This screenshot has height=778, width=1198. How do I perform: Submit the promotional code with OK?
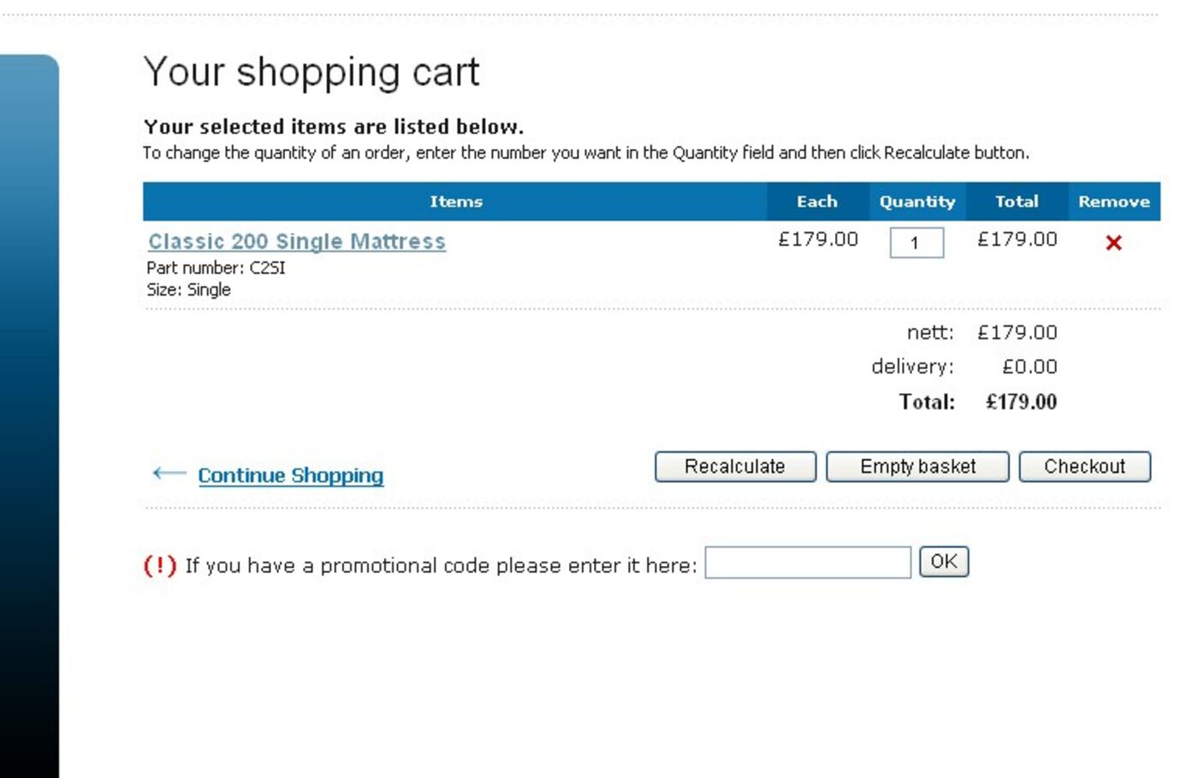944,562
